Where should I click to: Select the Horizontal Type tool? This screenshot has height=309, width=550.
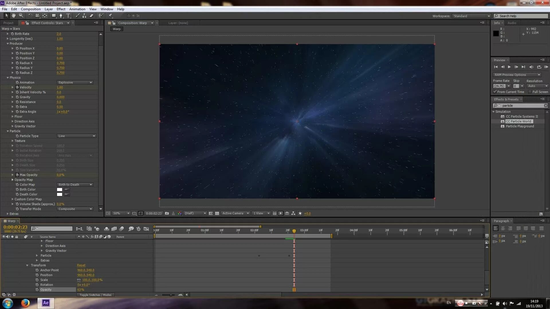68,16
